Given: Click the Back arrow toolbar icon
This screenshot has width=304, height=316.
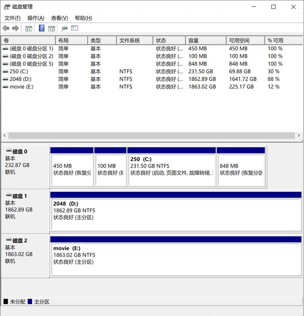Looking at the screenshot, I should pyautogui.click(x=6, y=28).
